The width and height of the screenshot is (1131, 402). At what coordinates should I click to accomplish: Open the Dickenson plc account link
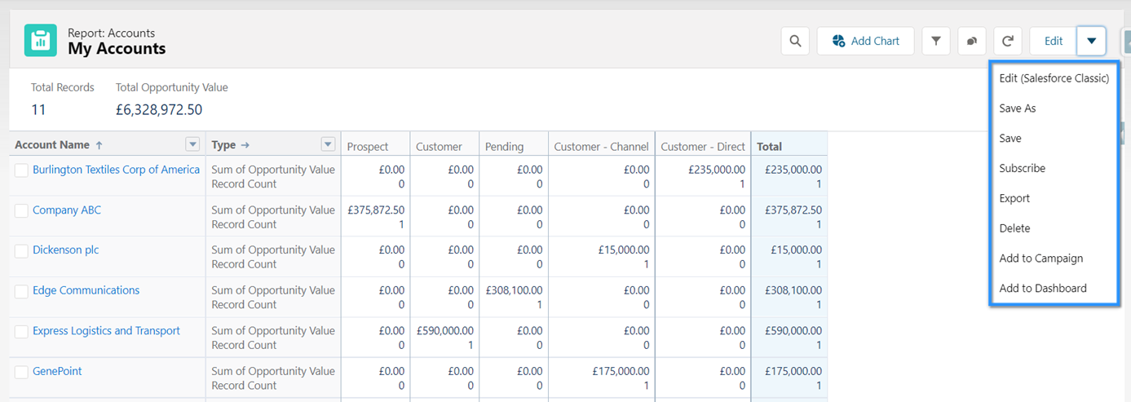66,250
